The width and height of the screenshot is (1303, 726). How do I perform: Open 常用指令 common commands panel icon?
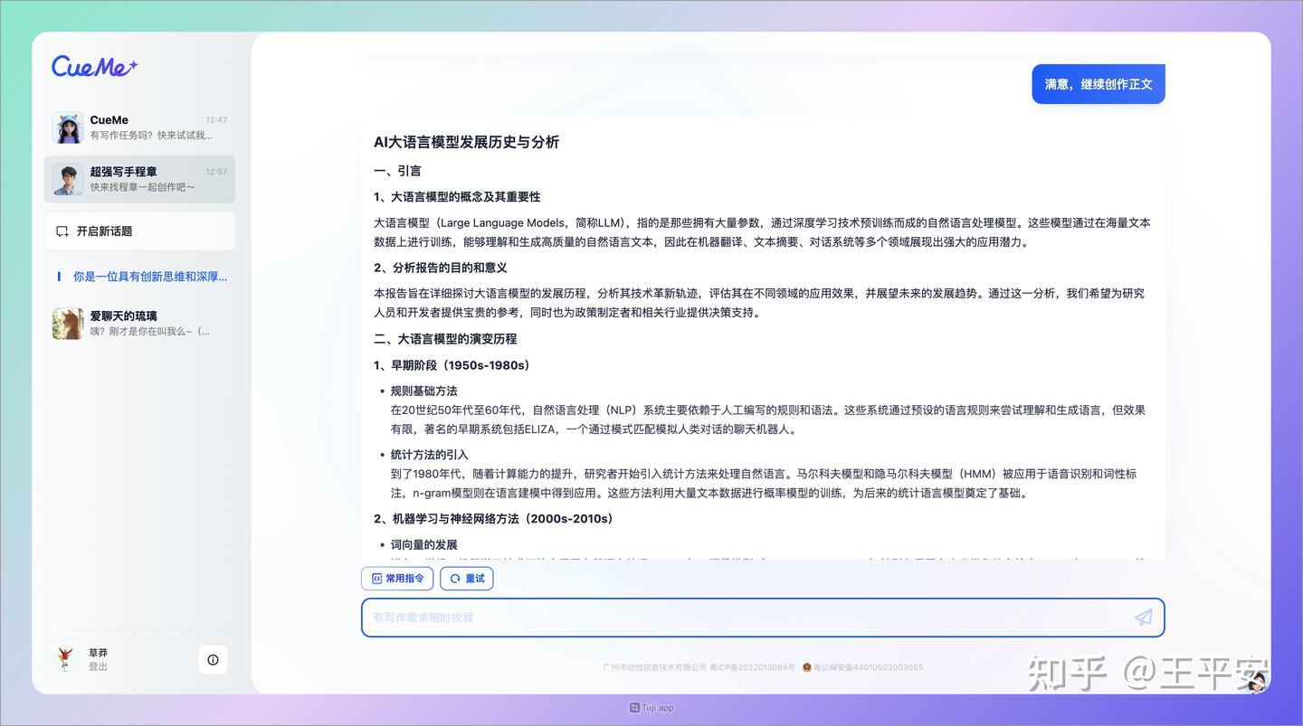pyautogui.click(x=375, y=579)
